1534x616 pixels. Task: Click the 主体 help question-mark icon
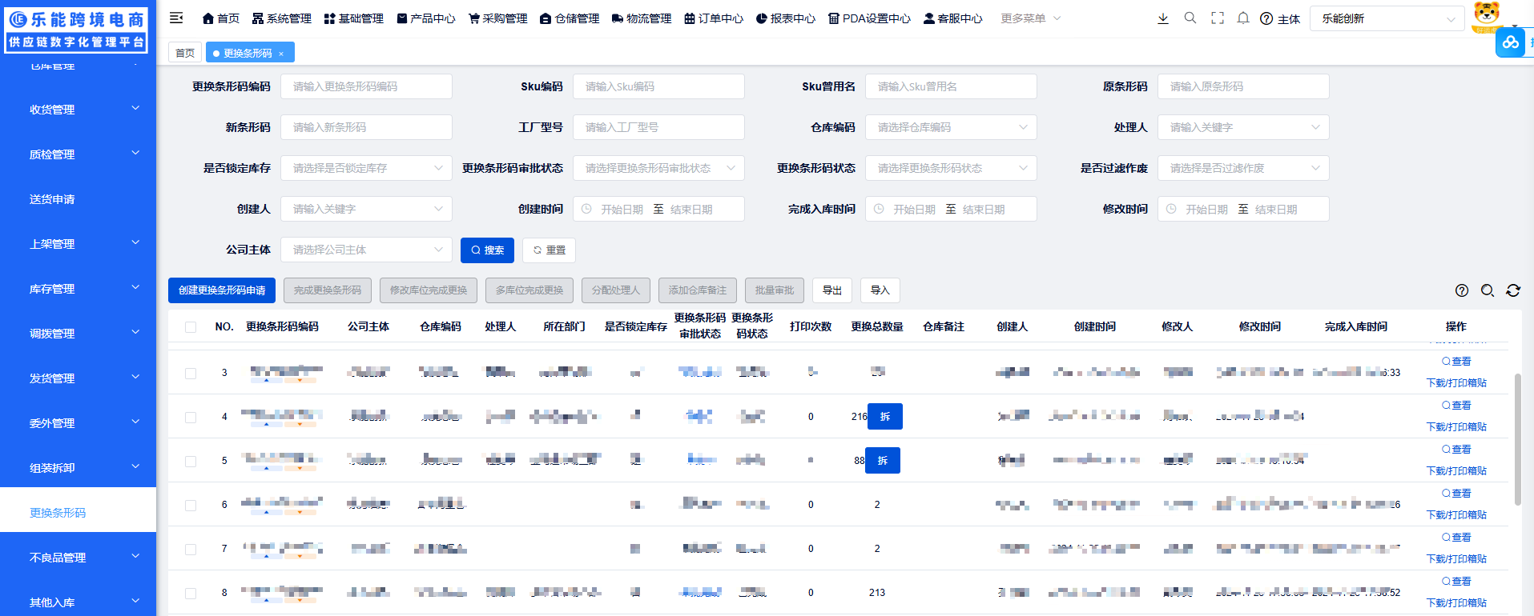1266,18
